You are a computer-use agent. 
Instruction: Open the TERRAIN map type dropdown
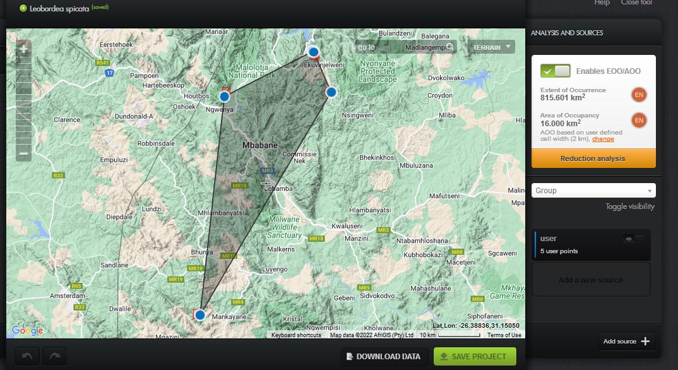pos(491,47)
